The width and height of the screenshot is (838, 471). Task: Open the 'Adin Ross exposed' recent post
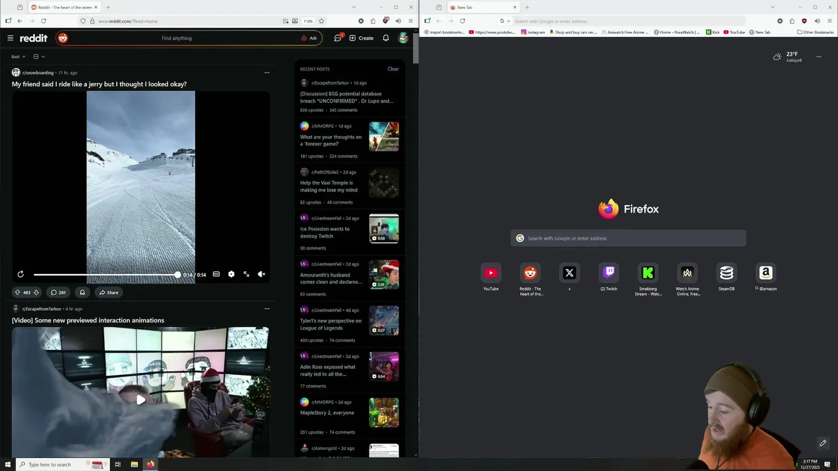pyautogui.click(x=328, y=370)
